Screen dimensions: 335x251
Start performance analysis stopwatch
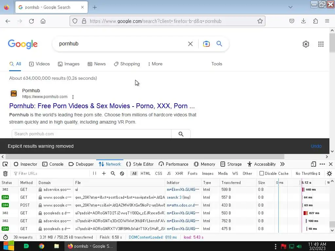[x=6, y=237]
